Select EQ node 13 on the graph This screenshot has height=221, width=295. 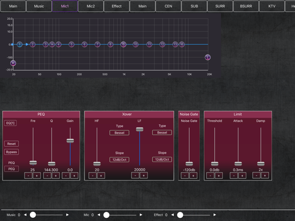(175, 44)
